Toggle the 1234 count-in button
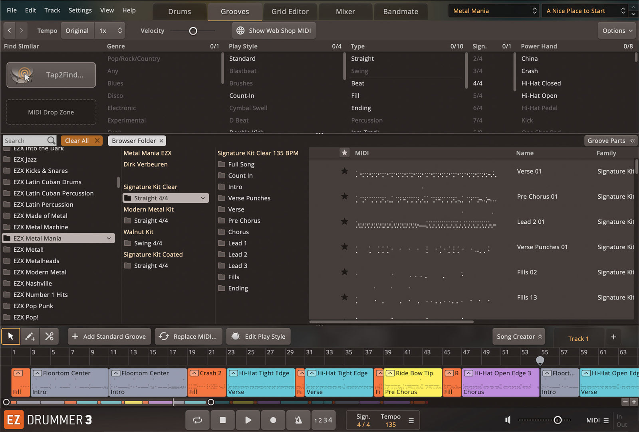The height and width of the screenshot is (432, 639). point(323,420)
